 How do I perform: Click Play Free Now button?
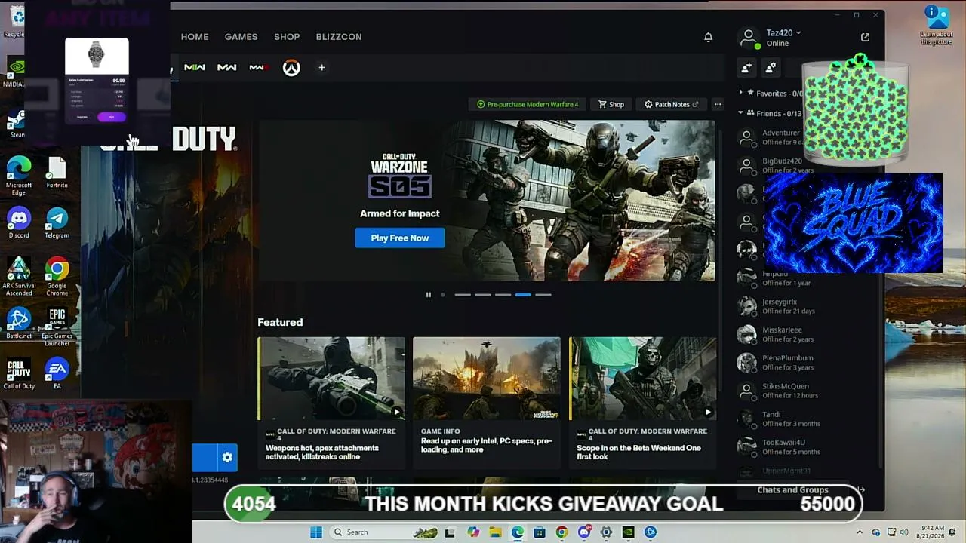[x=400, y=238]
